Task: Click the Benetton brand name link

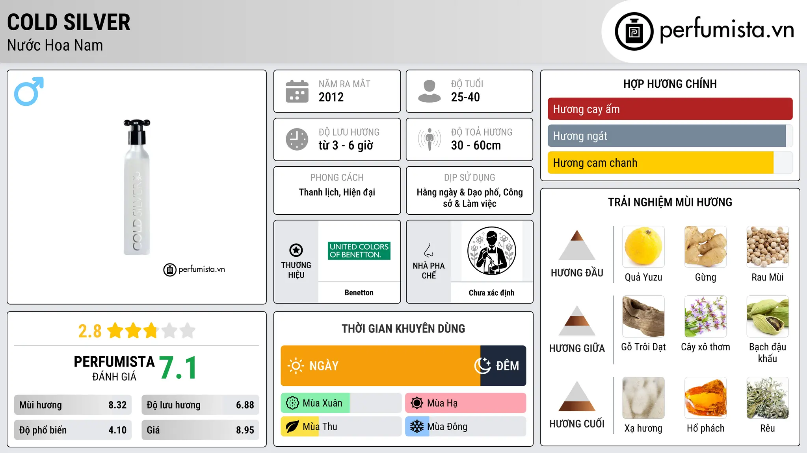Action: click(x=359, y=293)
